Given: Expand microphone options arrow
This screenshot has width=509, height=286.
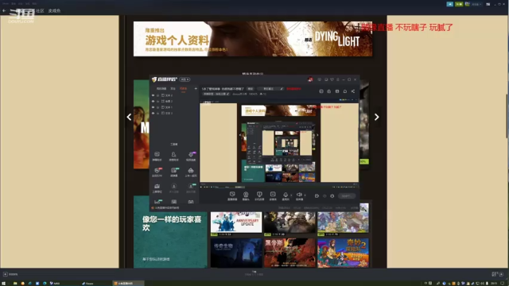Looking at the screenshot, I should click(x=291, y=195).
